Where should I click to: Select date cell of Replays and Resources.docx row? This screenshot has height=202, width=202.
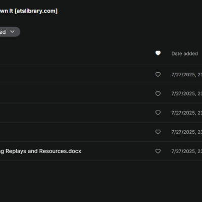coord(187,151)
